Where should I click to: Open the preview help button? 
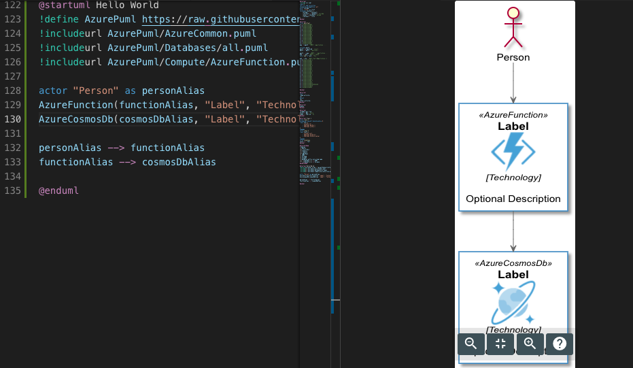pyautogui.click(x=560, y=344)
